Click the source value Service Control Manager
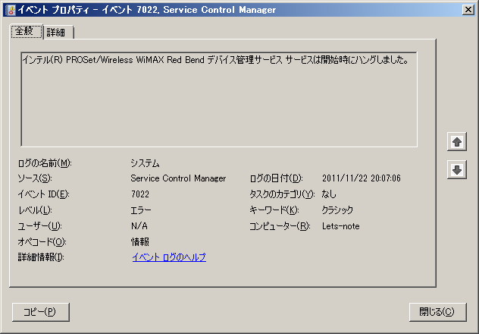The image size is (479, 334). point(178,178)
